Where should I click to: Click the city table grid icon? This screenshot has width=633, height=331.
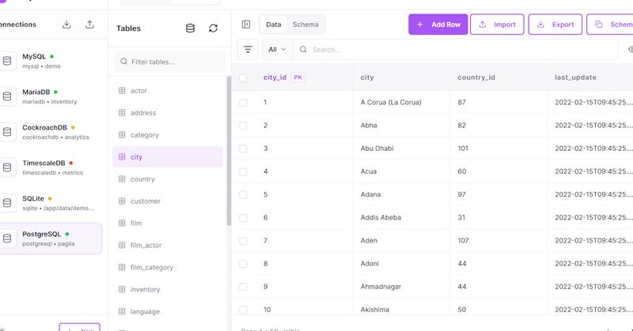(122, 157)
